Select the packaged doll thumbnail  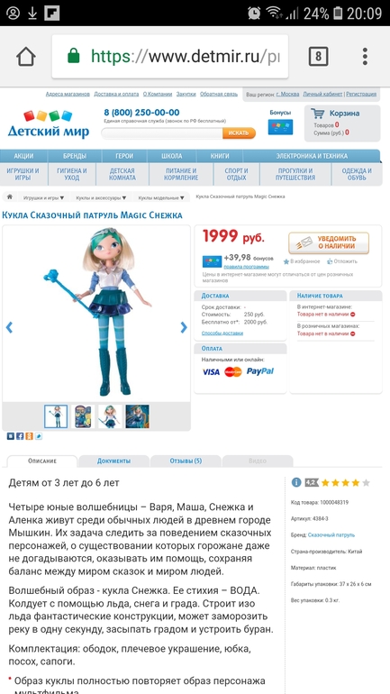click(x=83, y=416)
